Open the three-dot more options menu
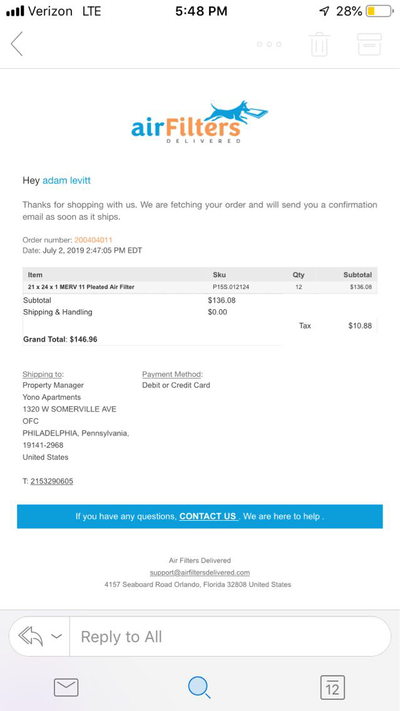This screenshot has width=400, height=711. coord(269,44)
